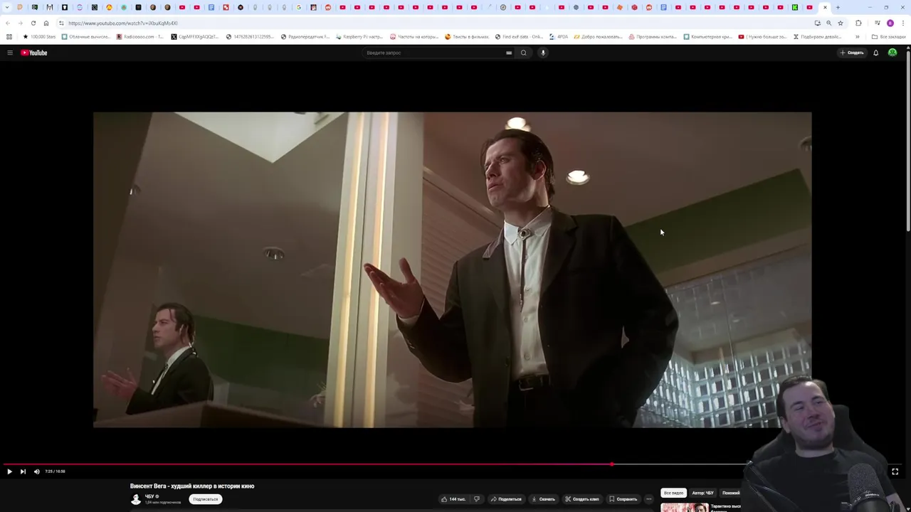The width and height of the screenshot is (911, 512).
Task: Subscribe with the Подписаться button
Action: [x=205, y=499]
